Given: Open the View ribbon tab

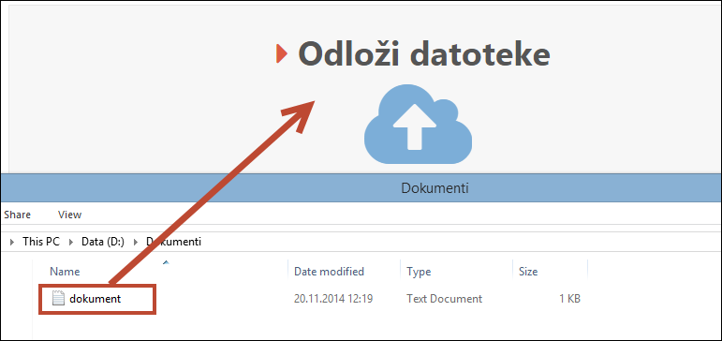Looking at the screenshot, I should [70, 215].
